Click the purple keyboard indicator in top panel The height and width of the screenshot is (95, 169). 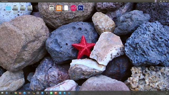[x=156, y=1]
